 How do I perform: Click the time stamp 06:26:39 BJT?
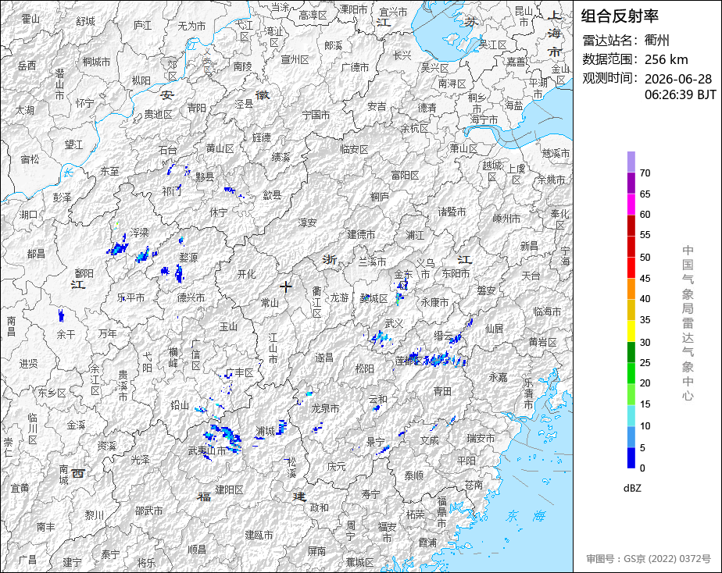pos(680,94)
